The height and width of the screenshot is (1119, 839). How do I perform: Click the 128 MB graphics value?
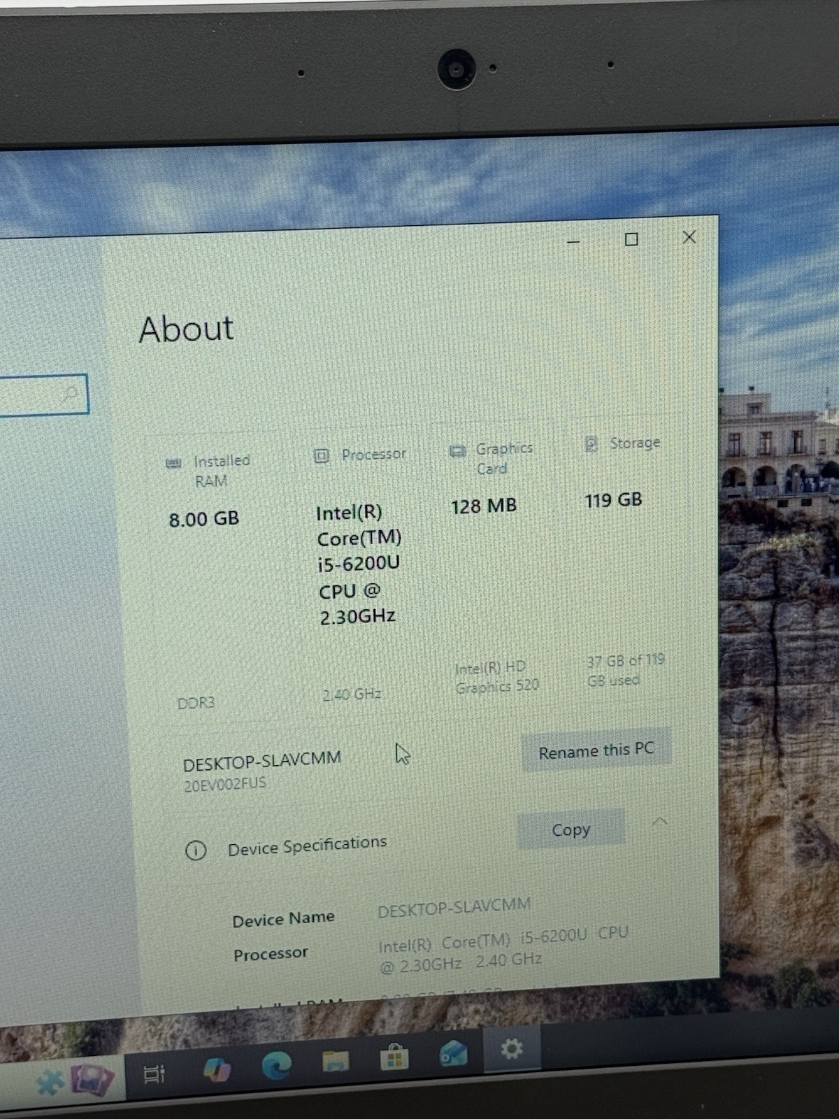[x=484, y=506]
